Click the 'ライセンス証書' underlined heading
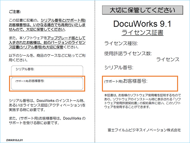Screen dimensions: 190x143 (x=143, y=33)
